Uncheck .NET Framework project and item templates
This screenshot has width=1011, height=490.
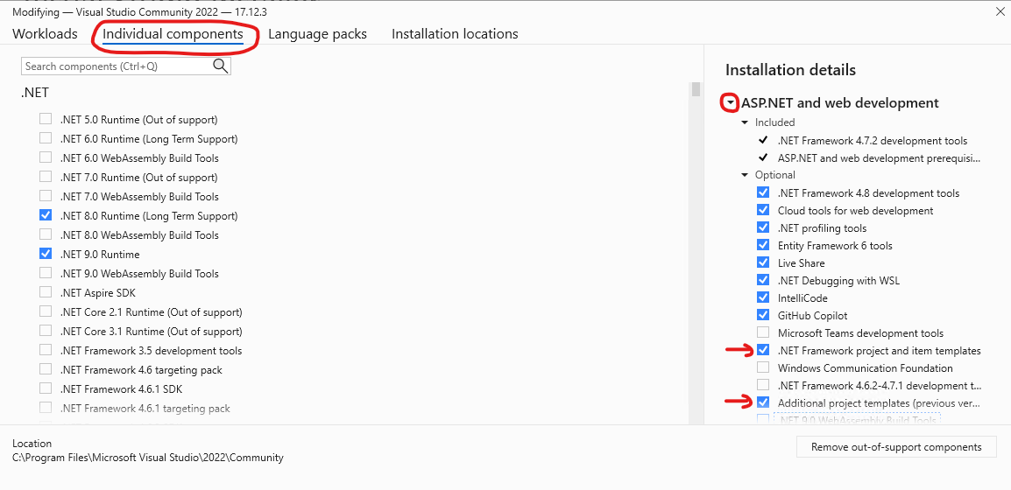point(763,350)
